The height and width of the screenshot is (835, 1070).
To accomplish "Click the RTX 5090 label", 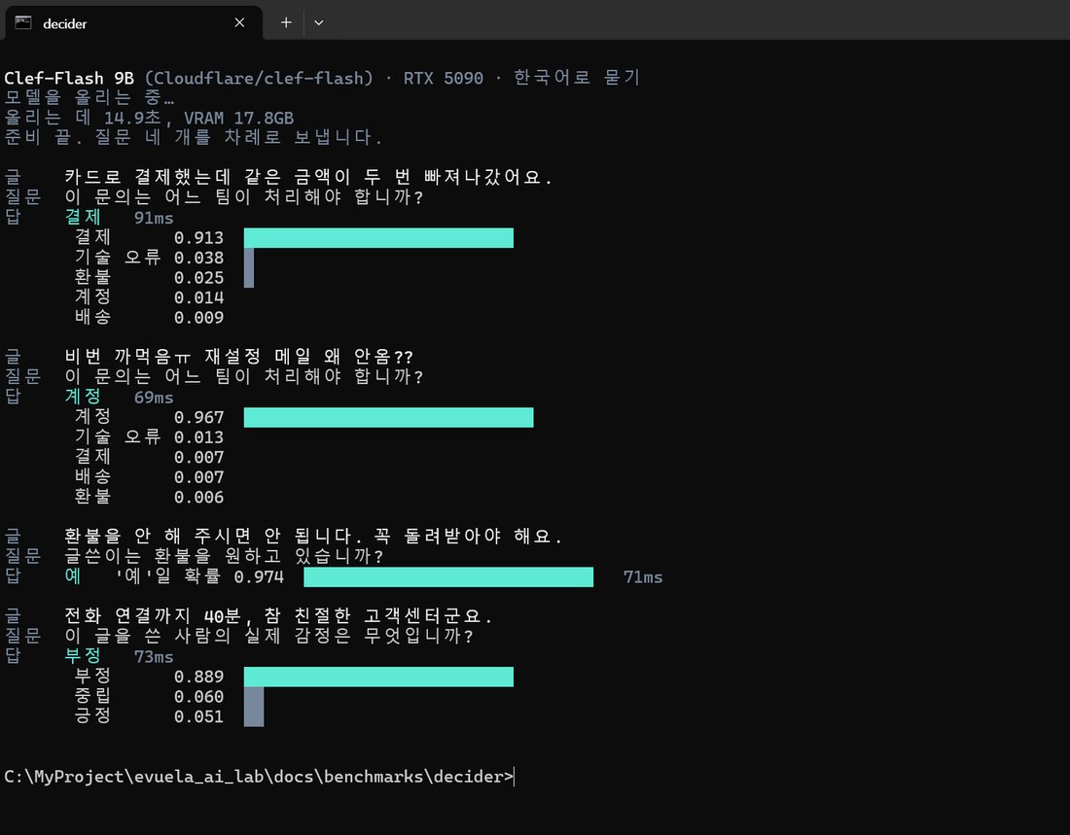I will pos(443,79).
